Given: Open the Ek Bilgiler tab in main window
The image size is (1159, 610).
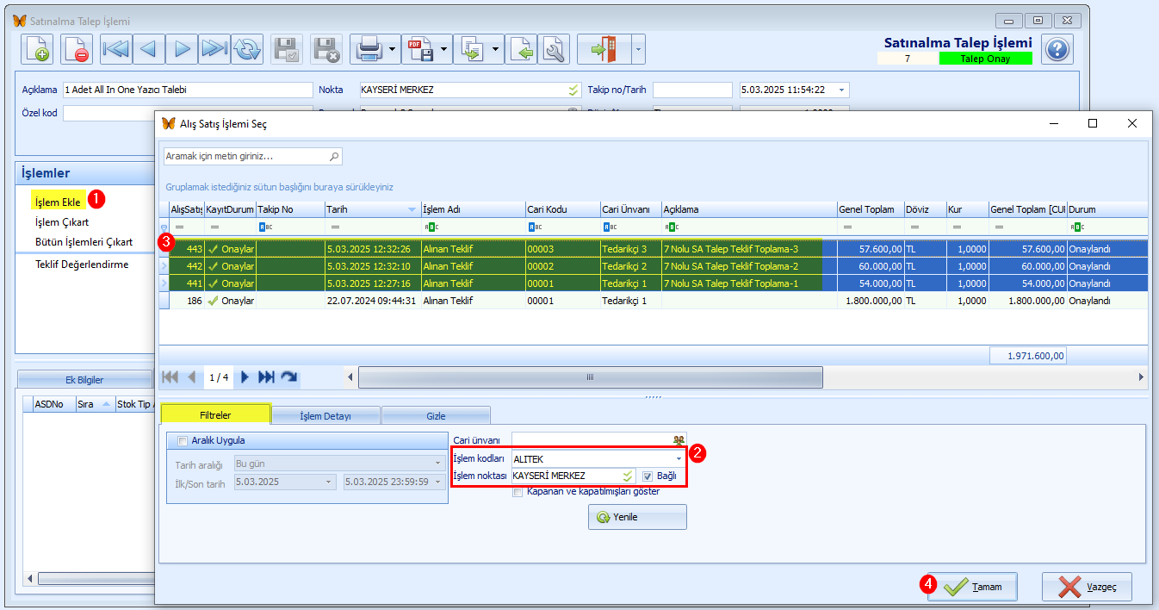Looking at the screenshot, I should (84, 379).
